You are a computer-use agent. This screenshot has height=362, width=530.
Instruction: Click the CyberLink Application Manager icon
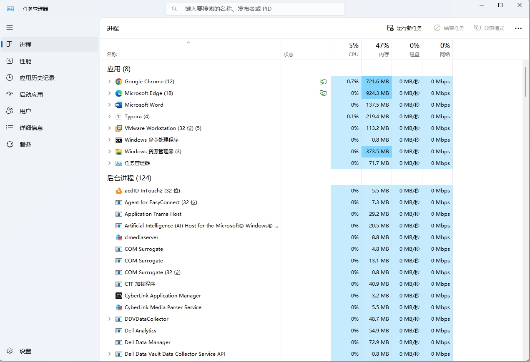click(x=119, y=296)
